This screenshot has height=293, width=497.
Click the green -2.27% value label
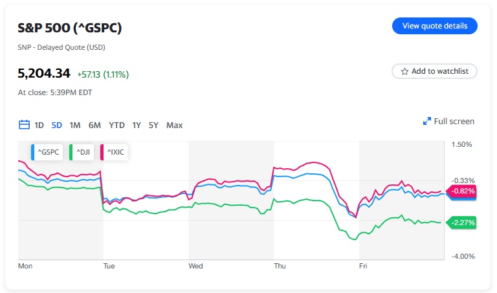pyautogui.click(x=463, y=222)
